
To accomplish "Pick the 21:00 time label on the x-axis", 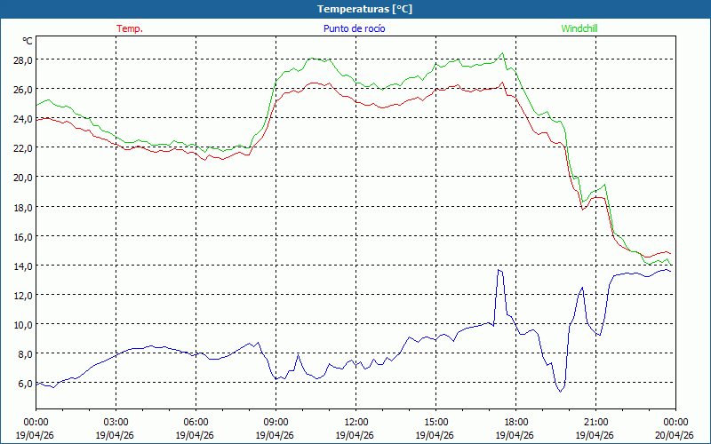I will [x=596, y=422].
